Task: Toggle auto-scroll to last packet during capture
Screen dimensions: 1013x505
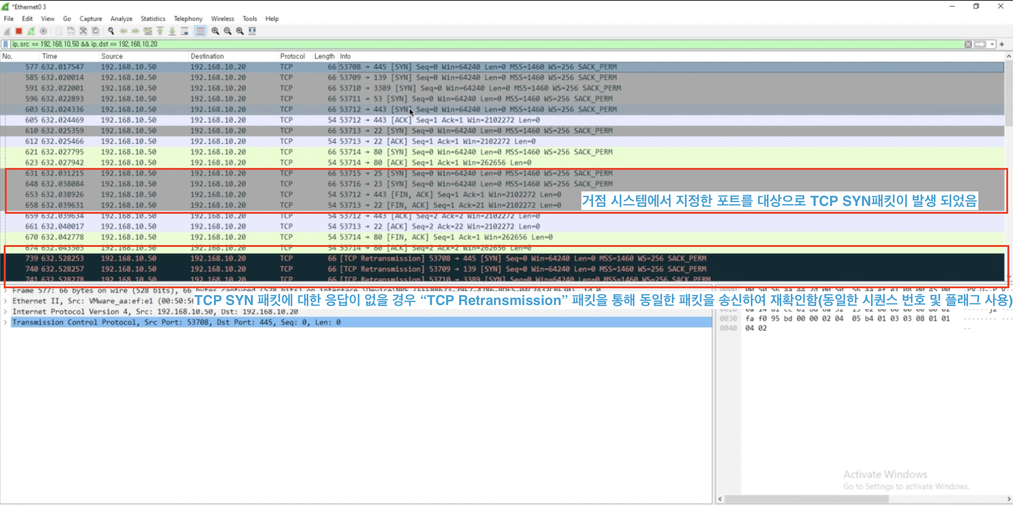Action: coord(185,31)
